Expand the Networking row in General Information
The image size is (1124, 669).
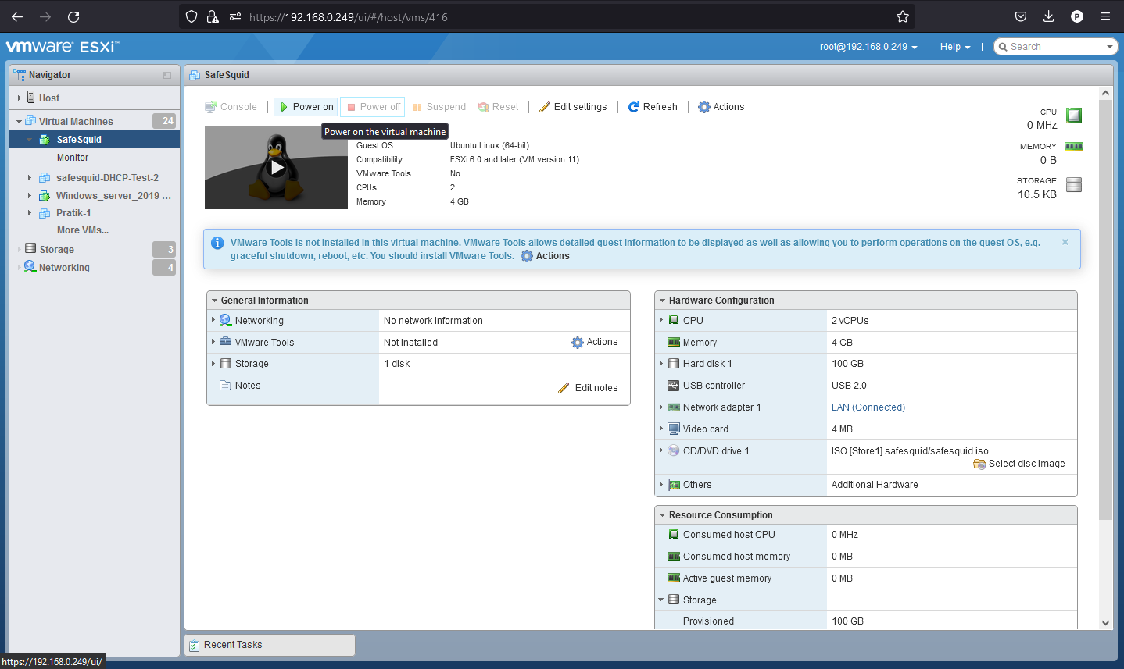[x=213, y=320]
